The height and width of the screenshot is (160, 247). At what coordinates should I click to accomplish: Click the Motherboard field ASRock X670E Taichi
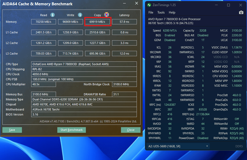coord(84,109)
